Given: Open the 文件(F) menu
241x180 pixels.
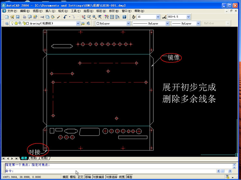Looking at the screenshot, I should (12, 11).
